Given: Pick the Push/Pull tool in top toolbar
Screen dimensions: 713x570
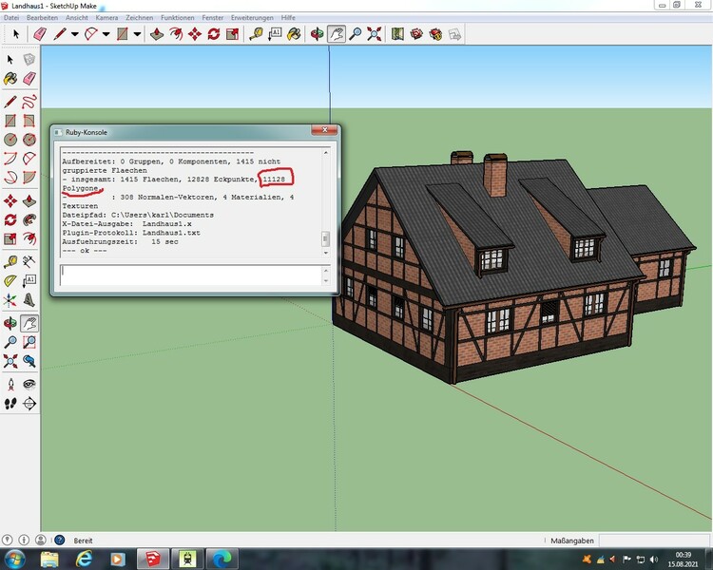Looking at the screenshot, I should 156,34.
